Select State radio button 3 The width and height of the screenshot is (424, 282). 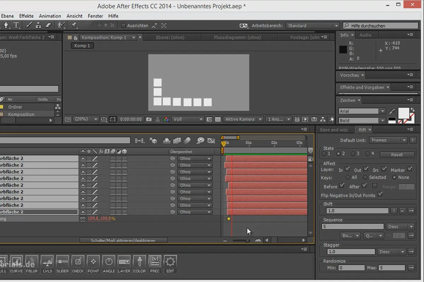click(x=353, y=154)
